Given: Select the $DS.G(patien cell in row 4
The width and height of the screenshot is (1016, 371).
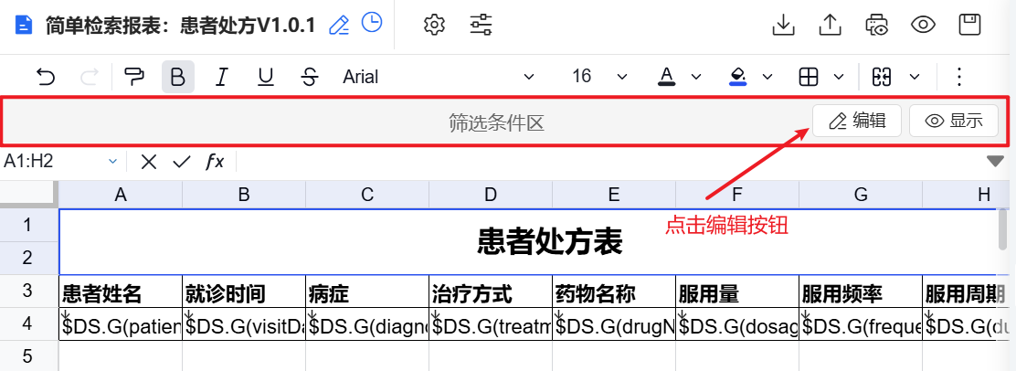Looking at the screenshot, I should point(121,324).
